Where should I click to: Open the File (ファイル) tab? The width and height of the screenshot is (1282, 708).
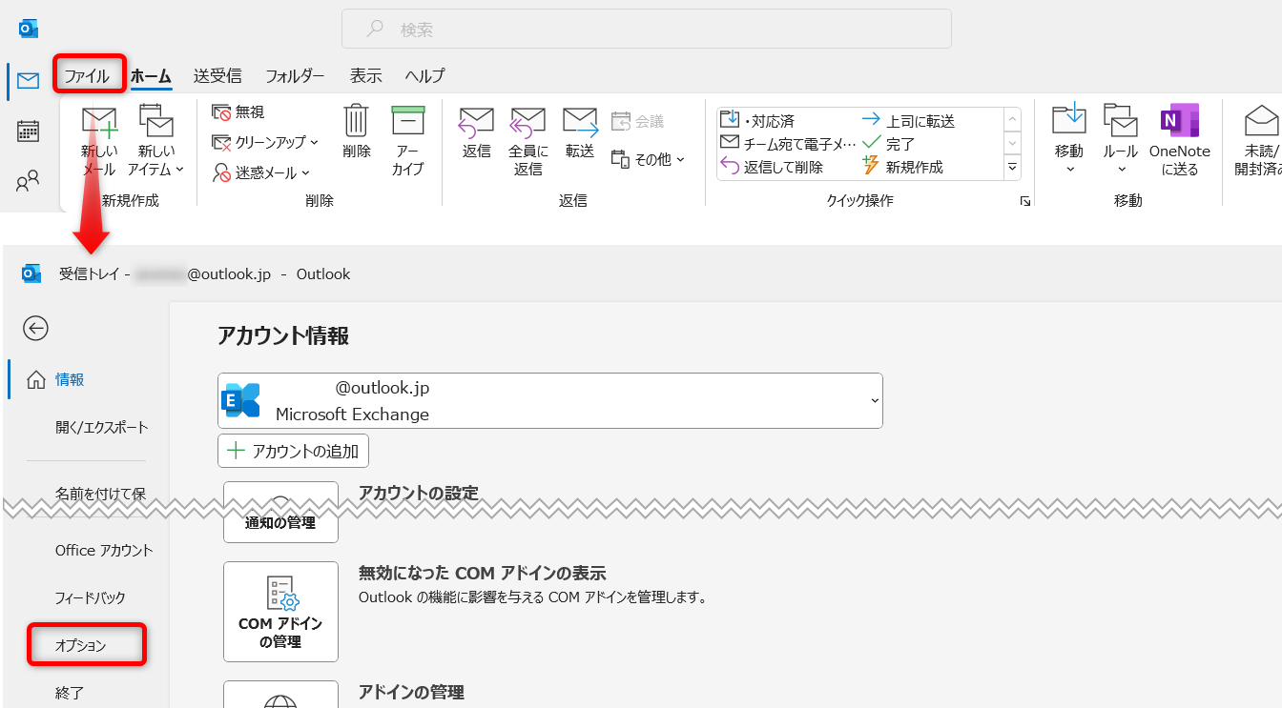[x=87, y=76]
